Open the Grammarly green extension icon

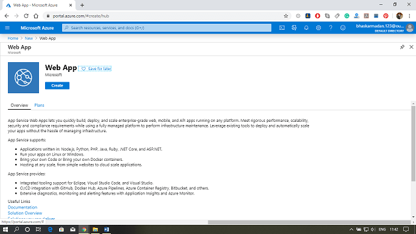coord(347,16)
